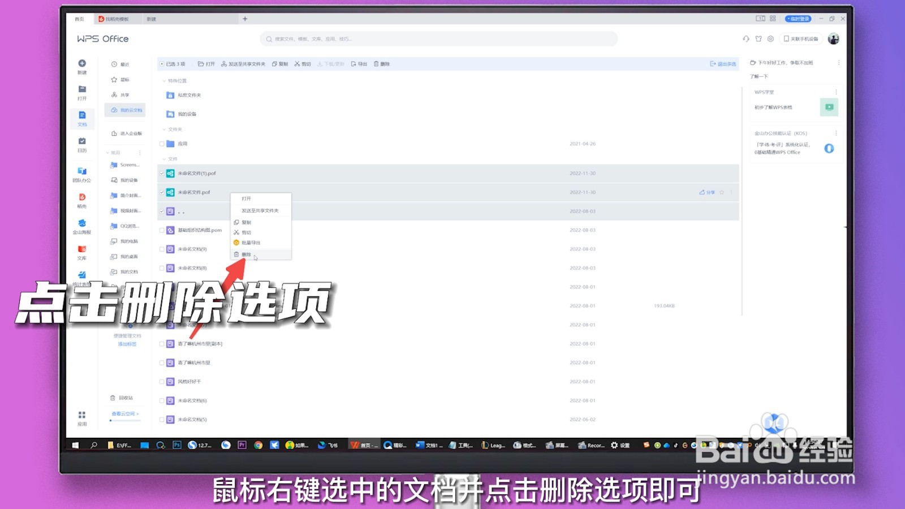Image resolution: width=905 pixels, height=509 pixels.
Task: Click 进入企业版 entry
Action: [x=127, y=133]
